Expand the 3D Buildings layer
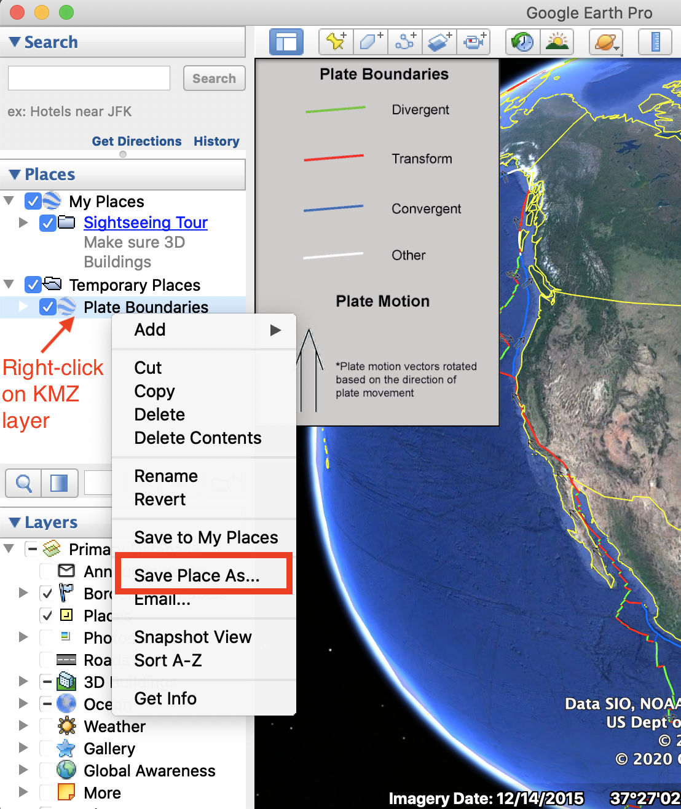 tap(23, 681)
